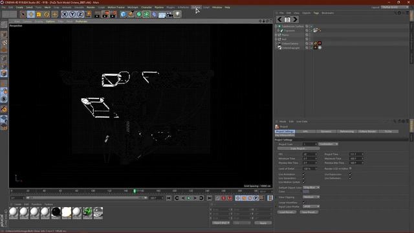The height and width of the screenshot is (233, 414).
Task: Open the Render menu
Action: tap(91, 7)
